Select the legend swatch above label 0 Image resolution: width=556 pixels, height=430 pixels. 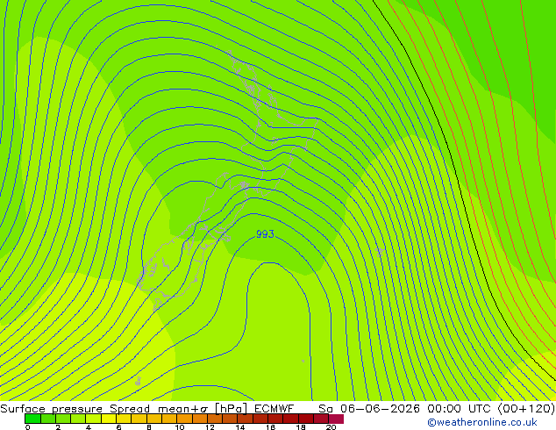pyautogui.click(x=32, y=419)
